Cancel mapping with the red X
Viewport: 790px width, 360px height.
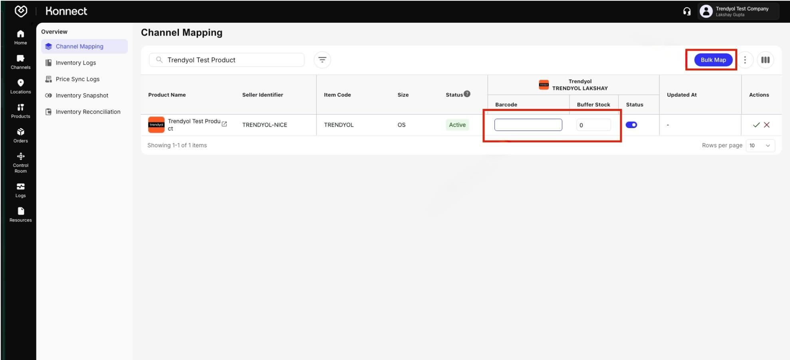[x=767, y=125]
